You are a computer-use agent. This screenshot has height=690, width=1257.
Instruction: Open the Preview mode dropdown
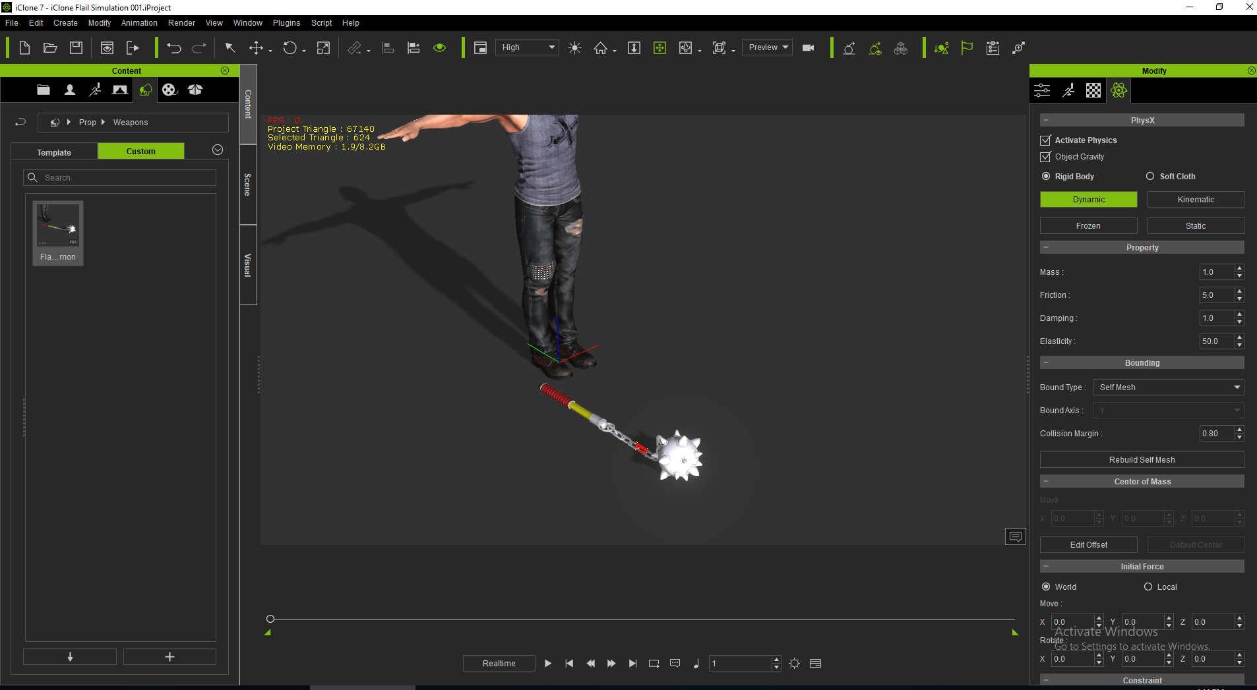767,47
